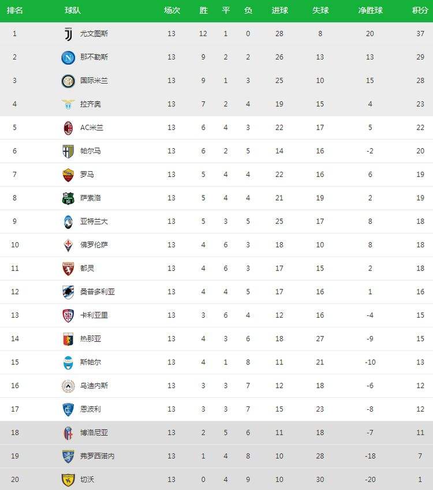Select the 帕尔马 row in the standings
Viewport: 433px width, 490px height.
[216, 151]
